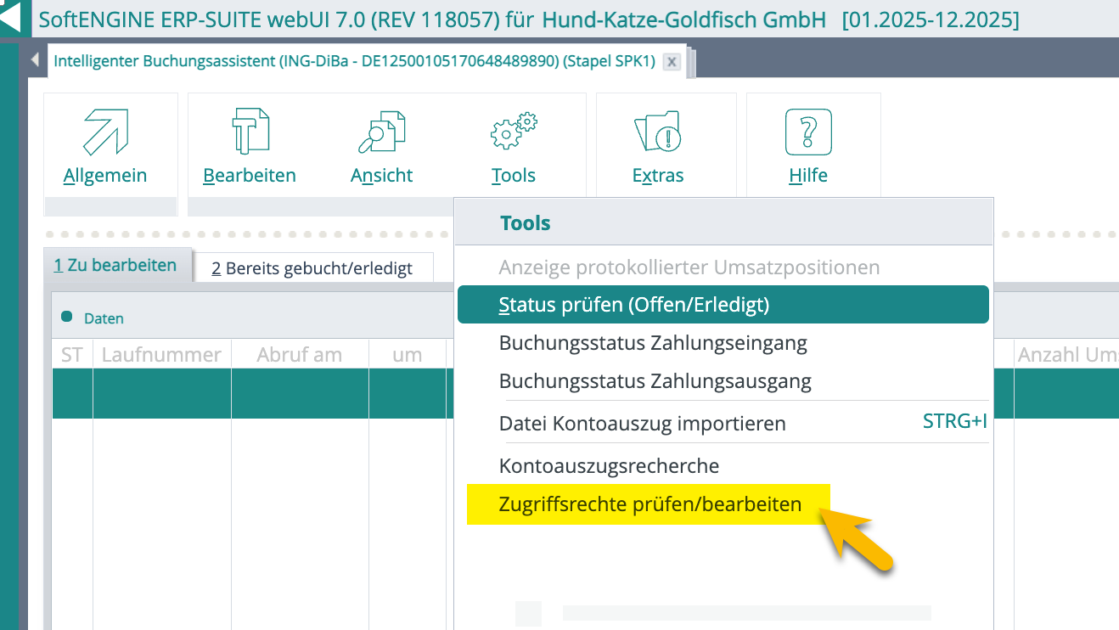Click the 'Laufnummer' column header

click(161, 355)
